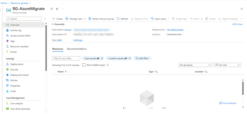Sort by Location column
Screen dimensions: 247x114
click(x=201, y=72)
